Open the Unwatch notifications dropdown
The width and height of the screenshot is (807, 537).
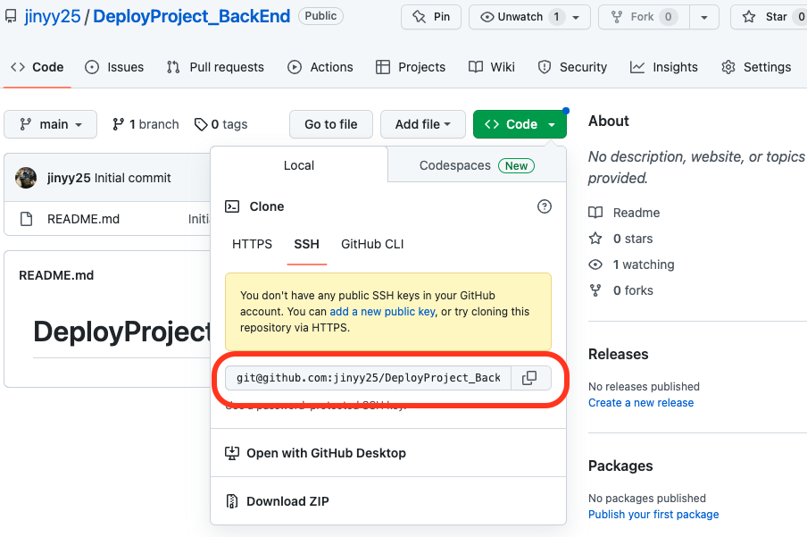pyautogui.click(x=529, y=17)
